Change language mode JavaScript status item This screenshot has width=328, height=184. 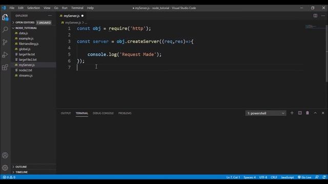pos(287,177)
